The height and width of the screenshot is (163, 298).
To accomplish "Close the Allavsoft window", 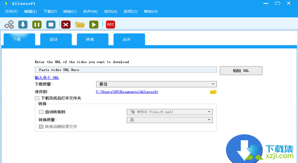I will click(289, 4).
